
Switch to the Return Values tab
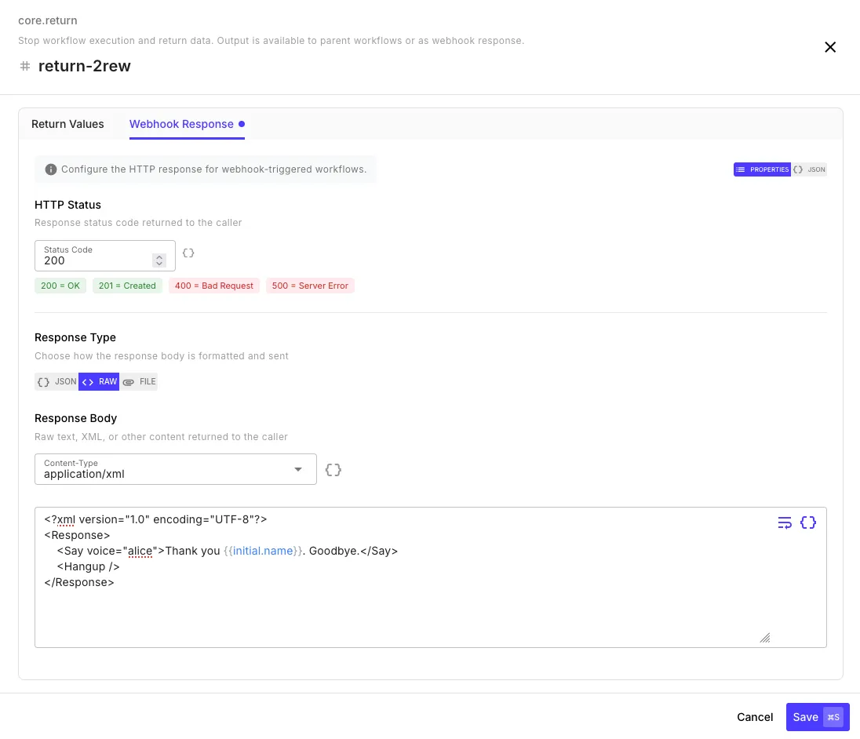[67, 124]
